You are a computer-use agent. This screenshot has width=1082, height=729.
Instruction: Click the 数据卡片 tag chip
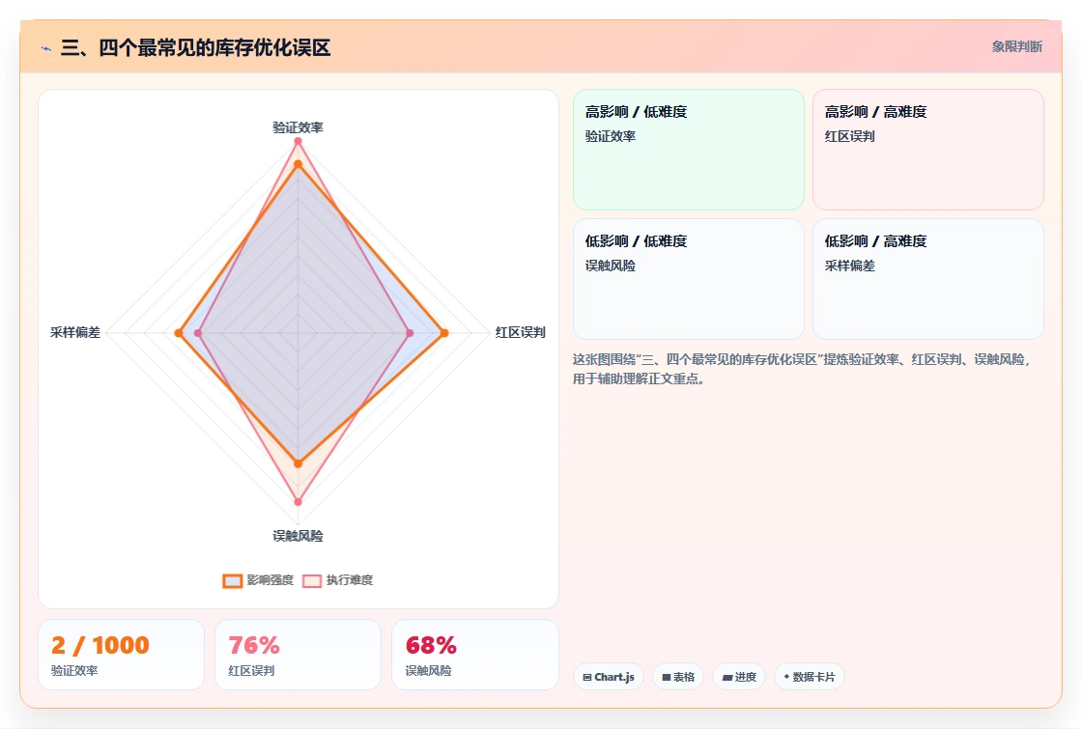point(810,677)
